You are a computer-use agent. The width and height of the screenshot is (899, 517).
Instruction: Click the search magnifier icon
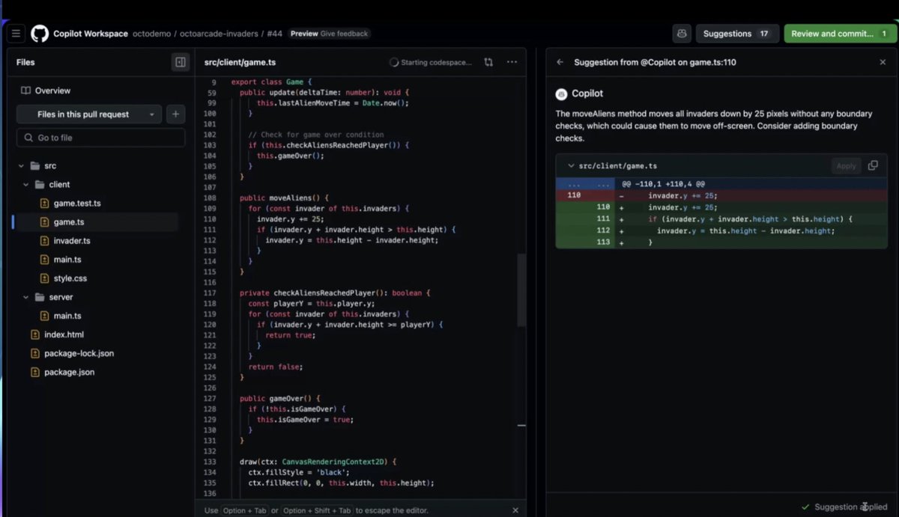(x=28, y=138)
